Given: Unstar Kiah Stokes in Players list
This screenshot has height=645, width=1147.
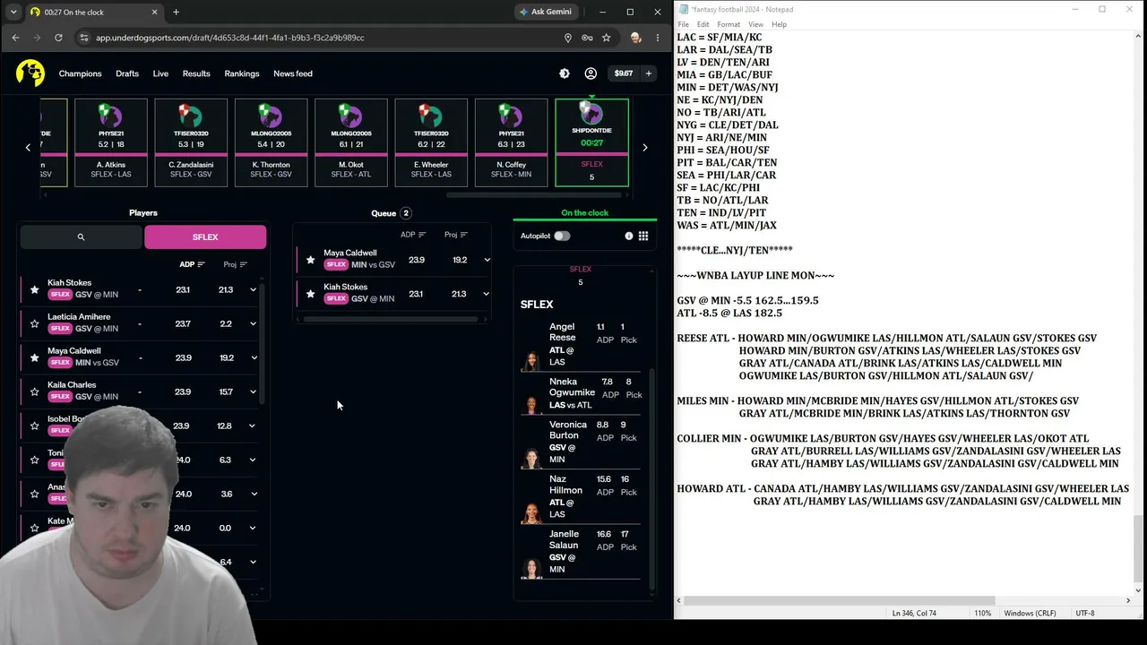Looking at the screenshot, I should (34, 289).
